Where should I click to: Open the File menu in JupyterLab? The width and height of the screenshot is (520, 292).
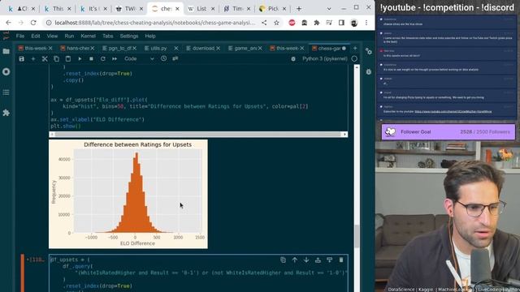pos(20,36)
